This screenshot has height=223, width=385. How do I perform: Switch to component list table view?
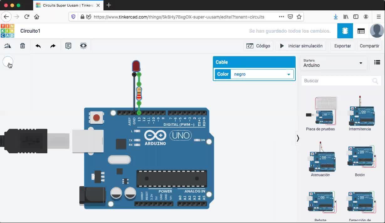pyautogui.click(x=361, y=31)
